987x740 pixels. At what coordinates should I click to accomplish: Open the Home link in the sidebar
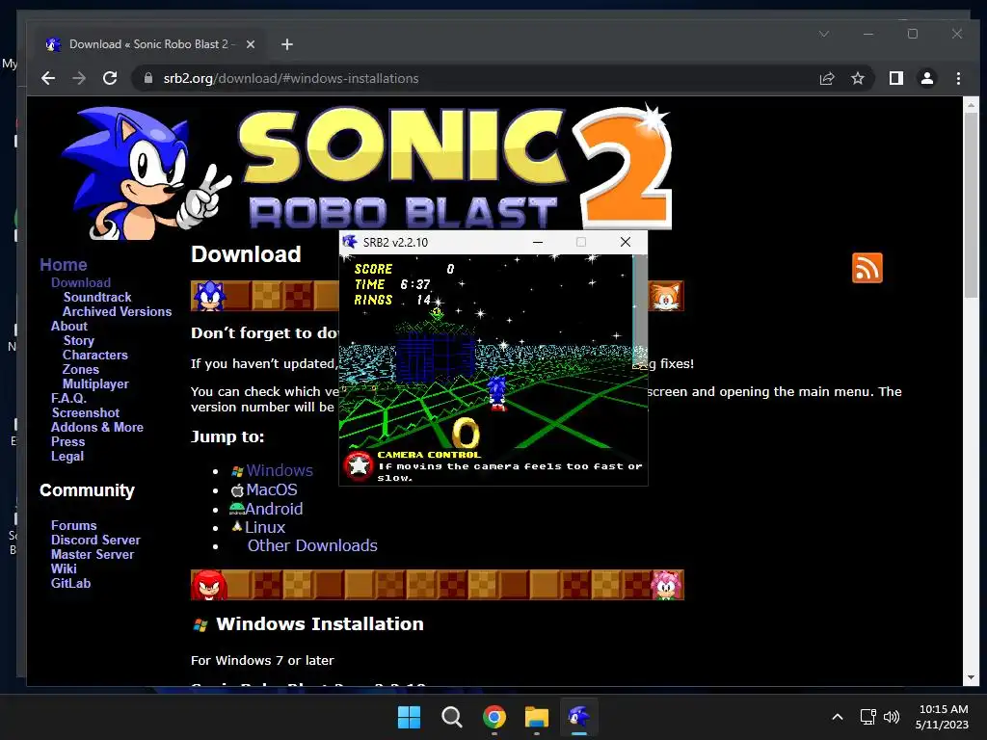coord(63,265)
